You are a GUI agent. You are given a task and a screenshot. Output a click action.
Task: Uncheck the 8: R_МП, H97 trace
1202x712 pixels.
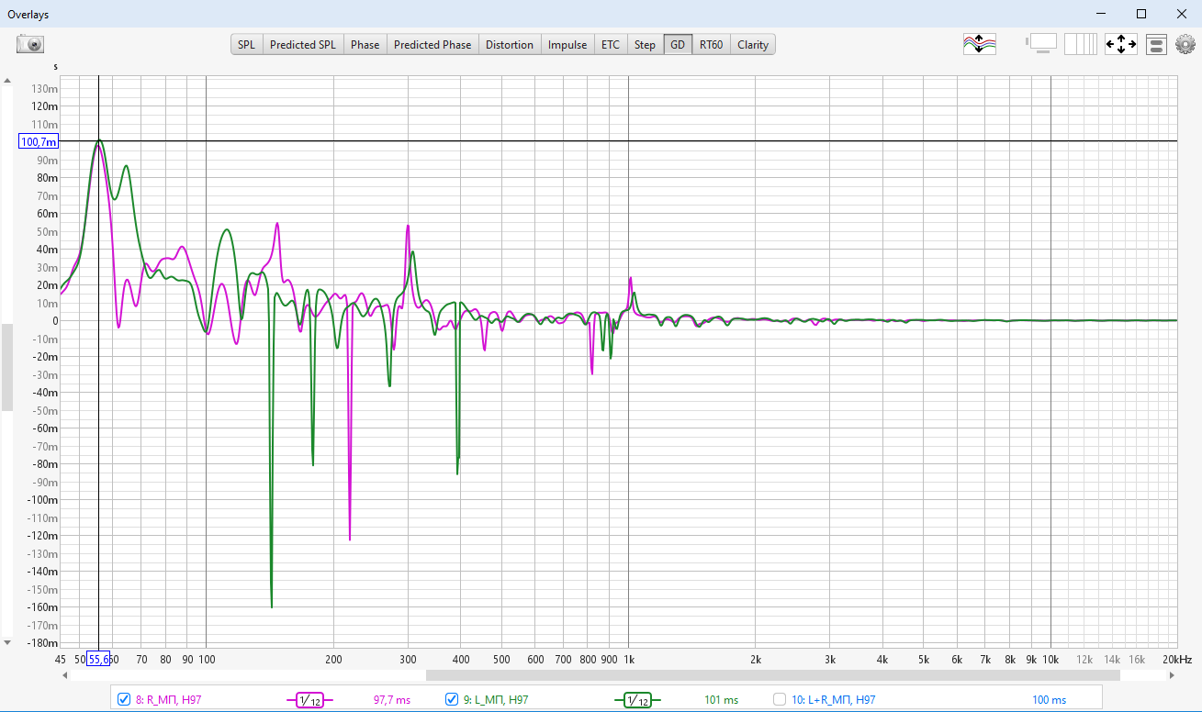tap(125, 700)
